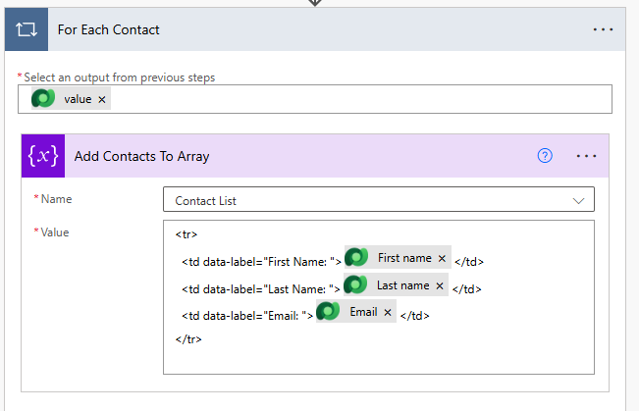Screen dimensions: 639x411
Task: Click the Email token Dataverse icon
Action: point(329,313)
